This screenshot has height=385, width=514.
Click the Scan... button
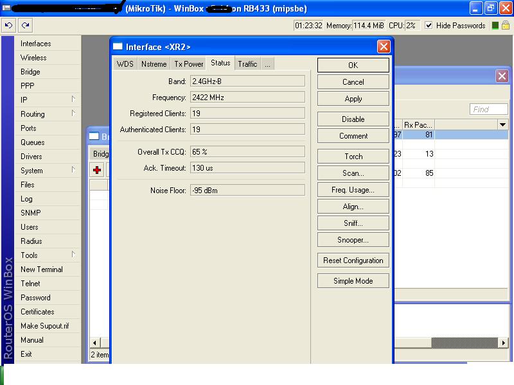[x=353, y=173]
